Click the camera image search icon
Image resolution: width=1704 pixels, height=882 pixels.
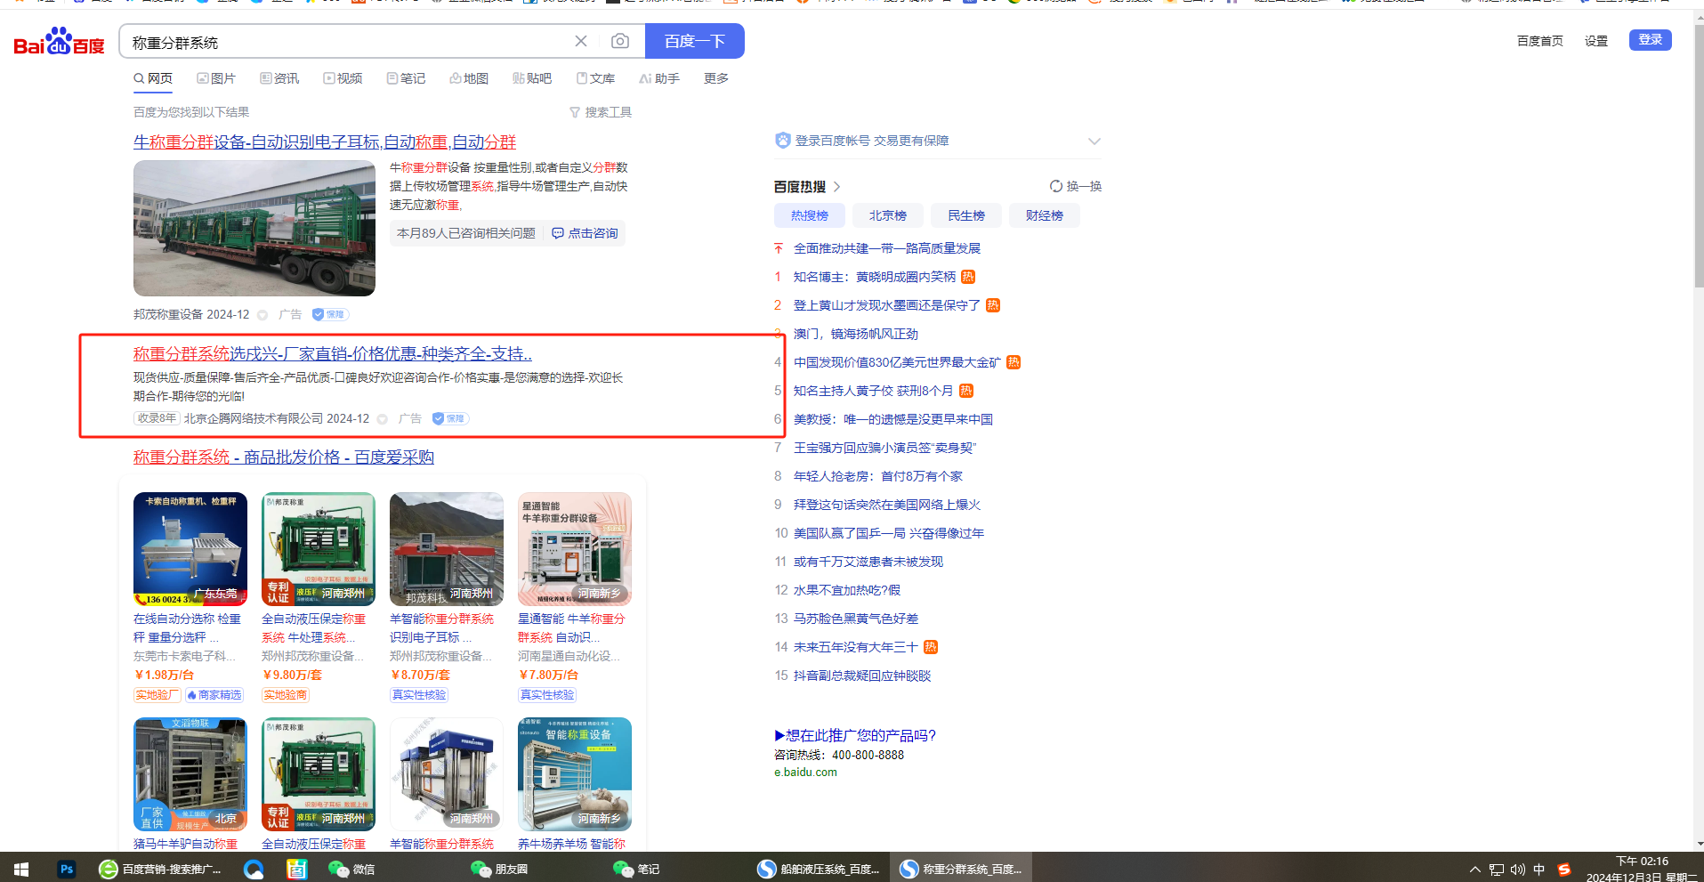620,41
